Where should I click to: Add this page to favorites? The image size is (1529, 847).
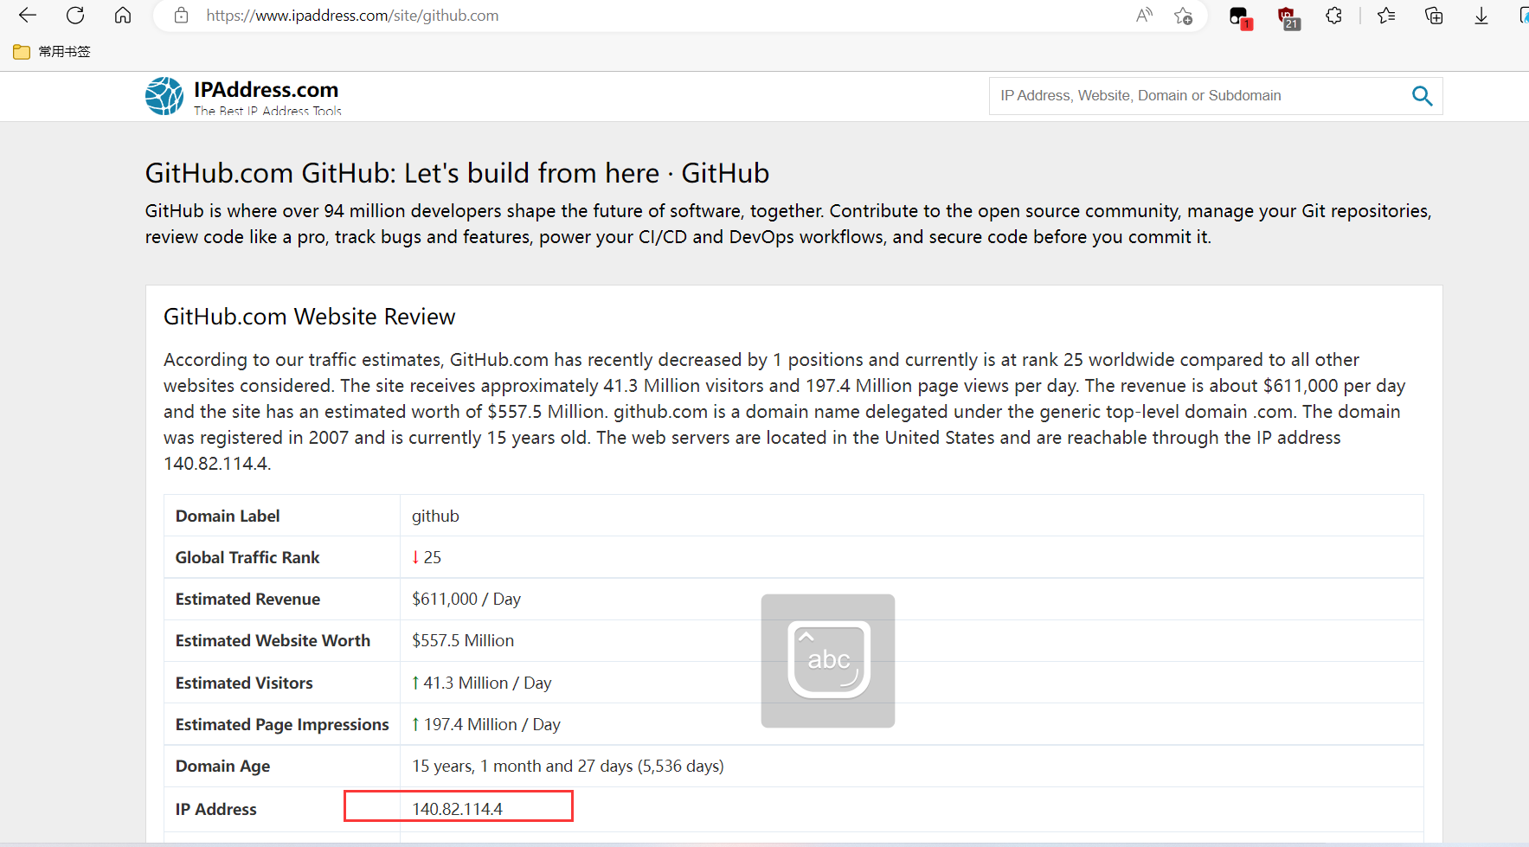(x=1183, y=16)
